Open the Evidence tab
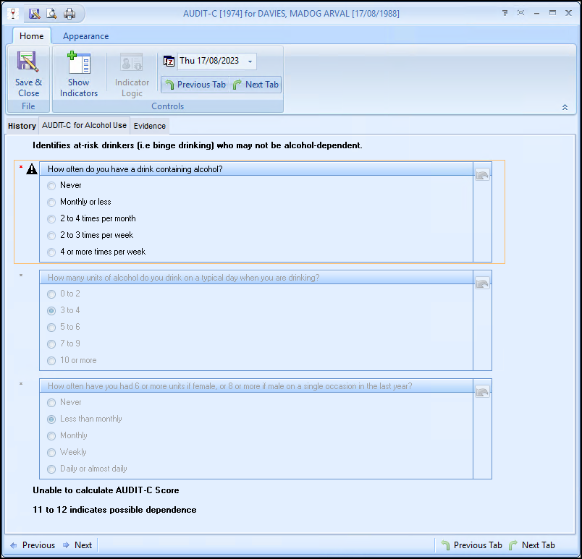 point(150,126)
